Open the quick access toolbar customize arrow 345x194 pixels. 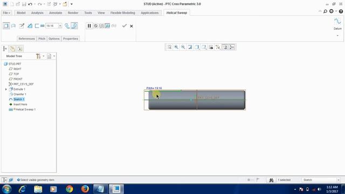[72, 4]
